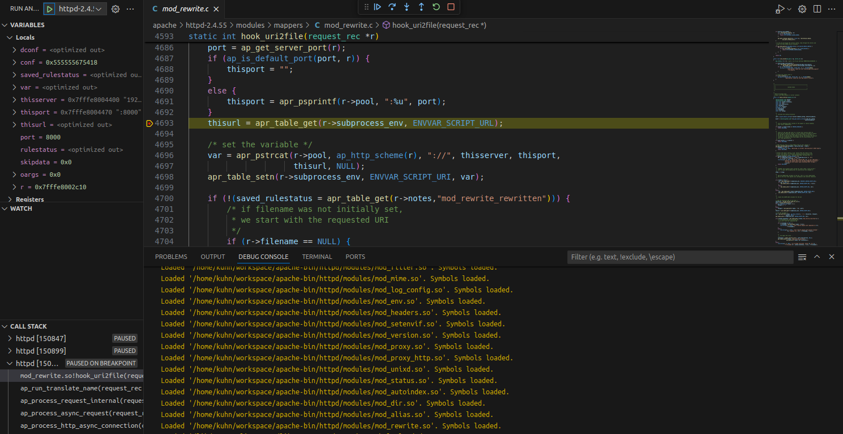Viewport: 843px width, 434px height.
Task: Expand the dconf variable
Action: [x=15, y=50]
